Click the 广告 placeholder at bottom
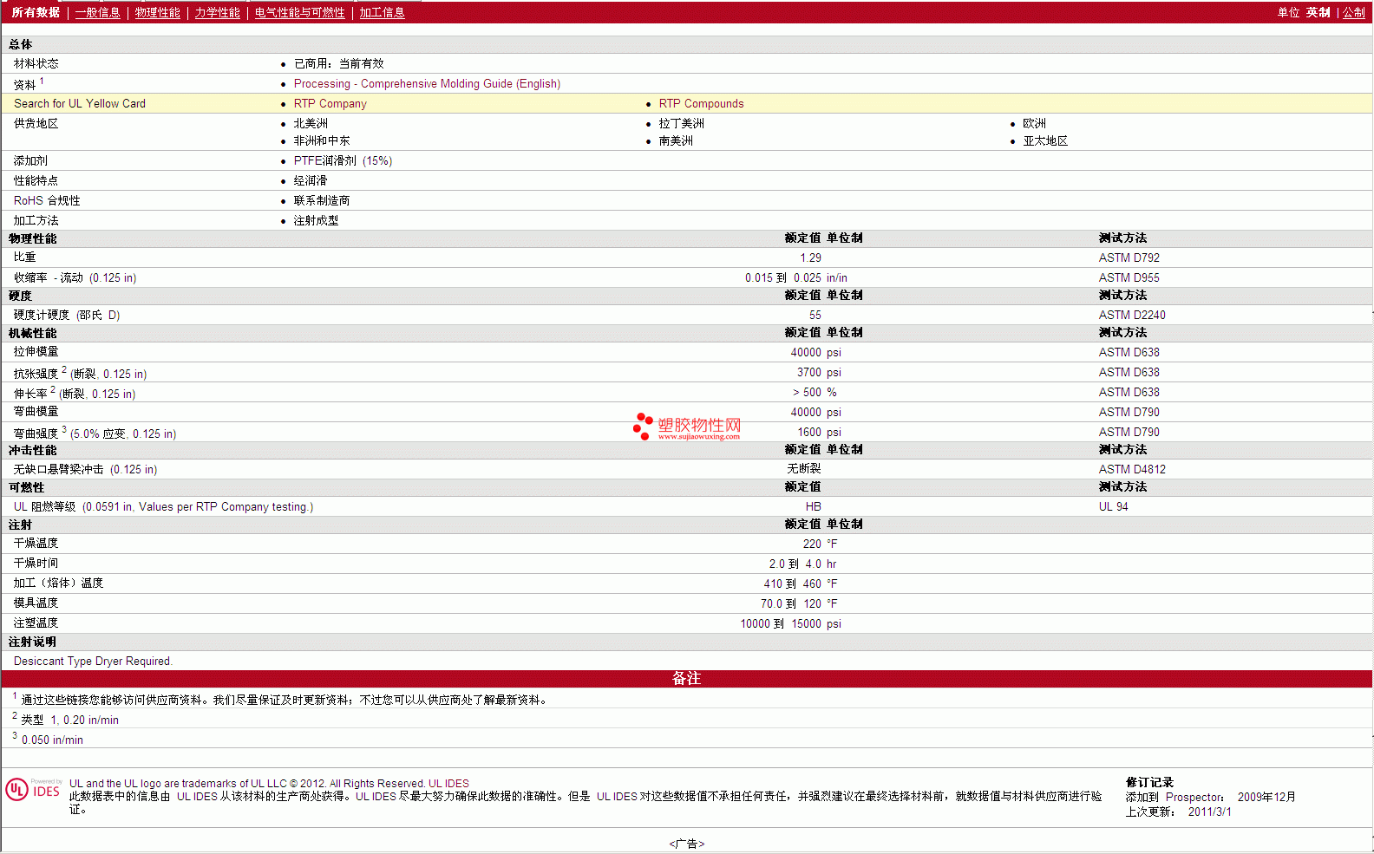This screenshot has height=854, width=1374. click(686, 844)
